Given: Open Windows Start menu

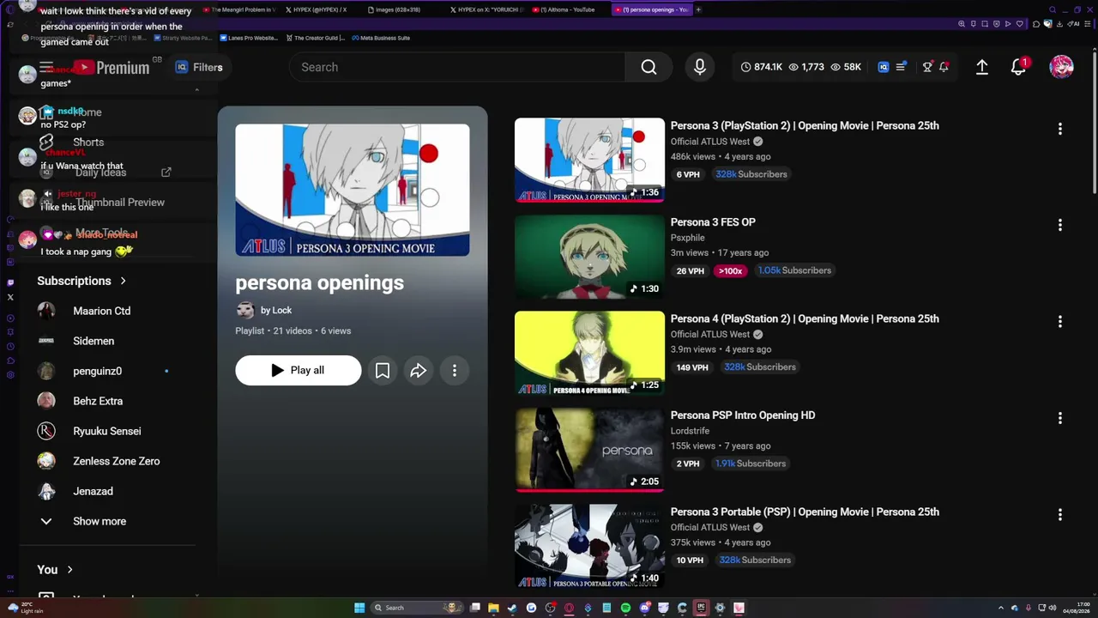Looking at the screenshot, I should click(359, 608).
